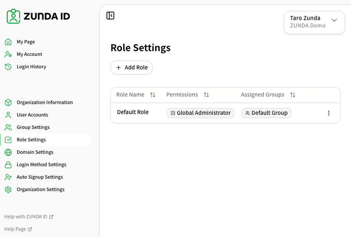Screen dimensions: 351x237
Task: Select the Organization Information cube icon
Action: (x=8, y=103)
